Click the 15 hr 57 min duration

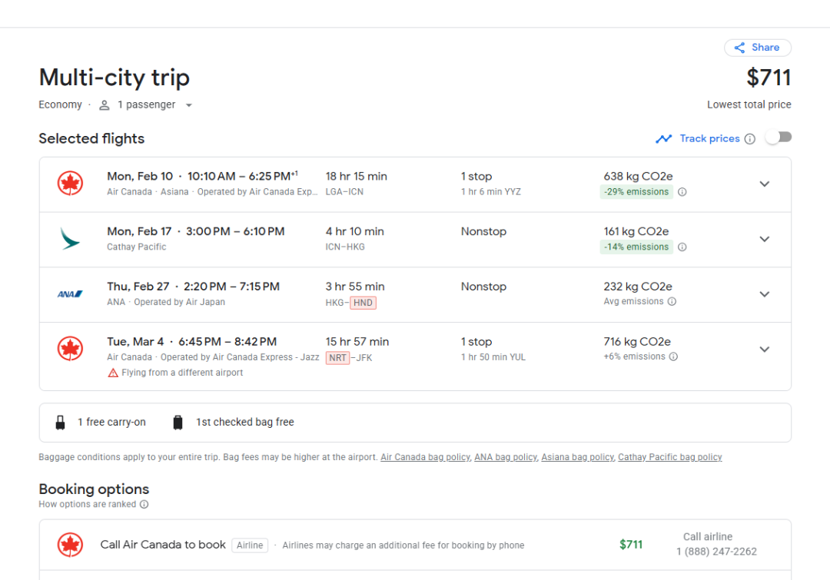coord(357,341)
